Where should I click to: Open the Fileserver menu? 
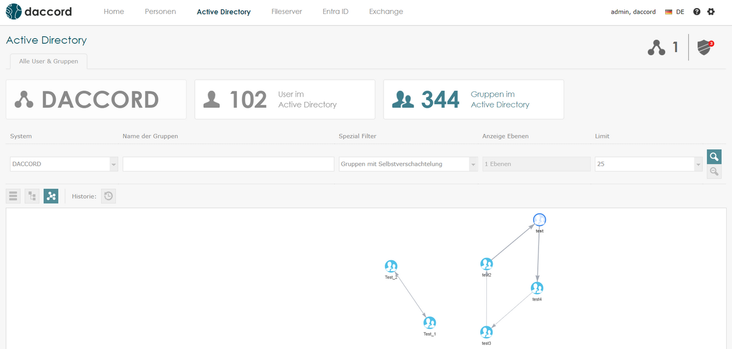click(287, 12)
